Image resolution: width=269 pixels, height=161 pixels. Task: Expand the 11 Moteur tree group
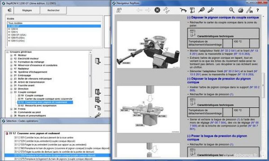[11, 55]
